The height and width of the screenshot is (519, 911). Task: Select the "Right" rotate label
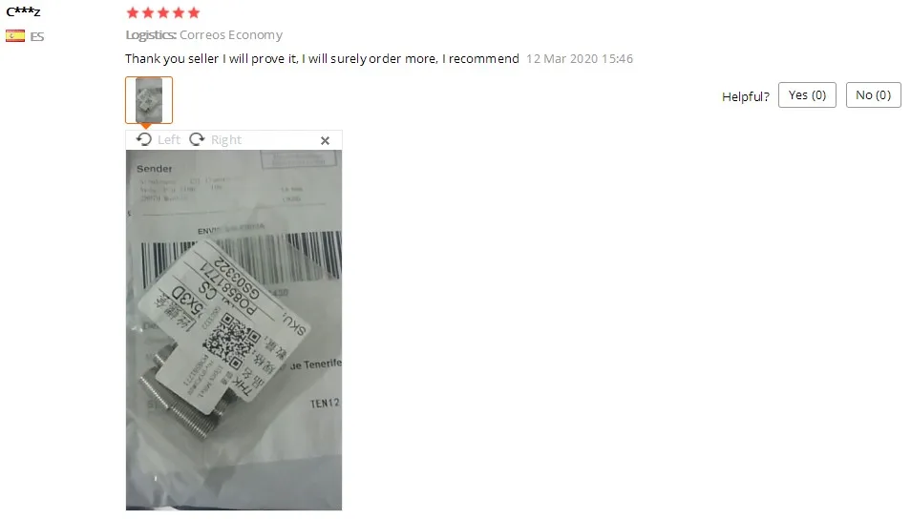[x=226, y=140]
